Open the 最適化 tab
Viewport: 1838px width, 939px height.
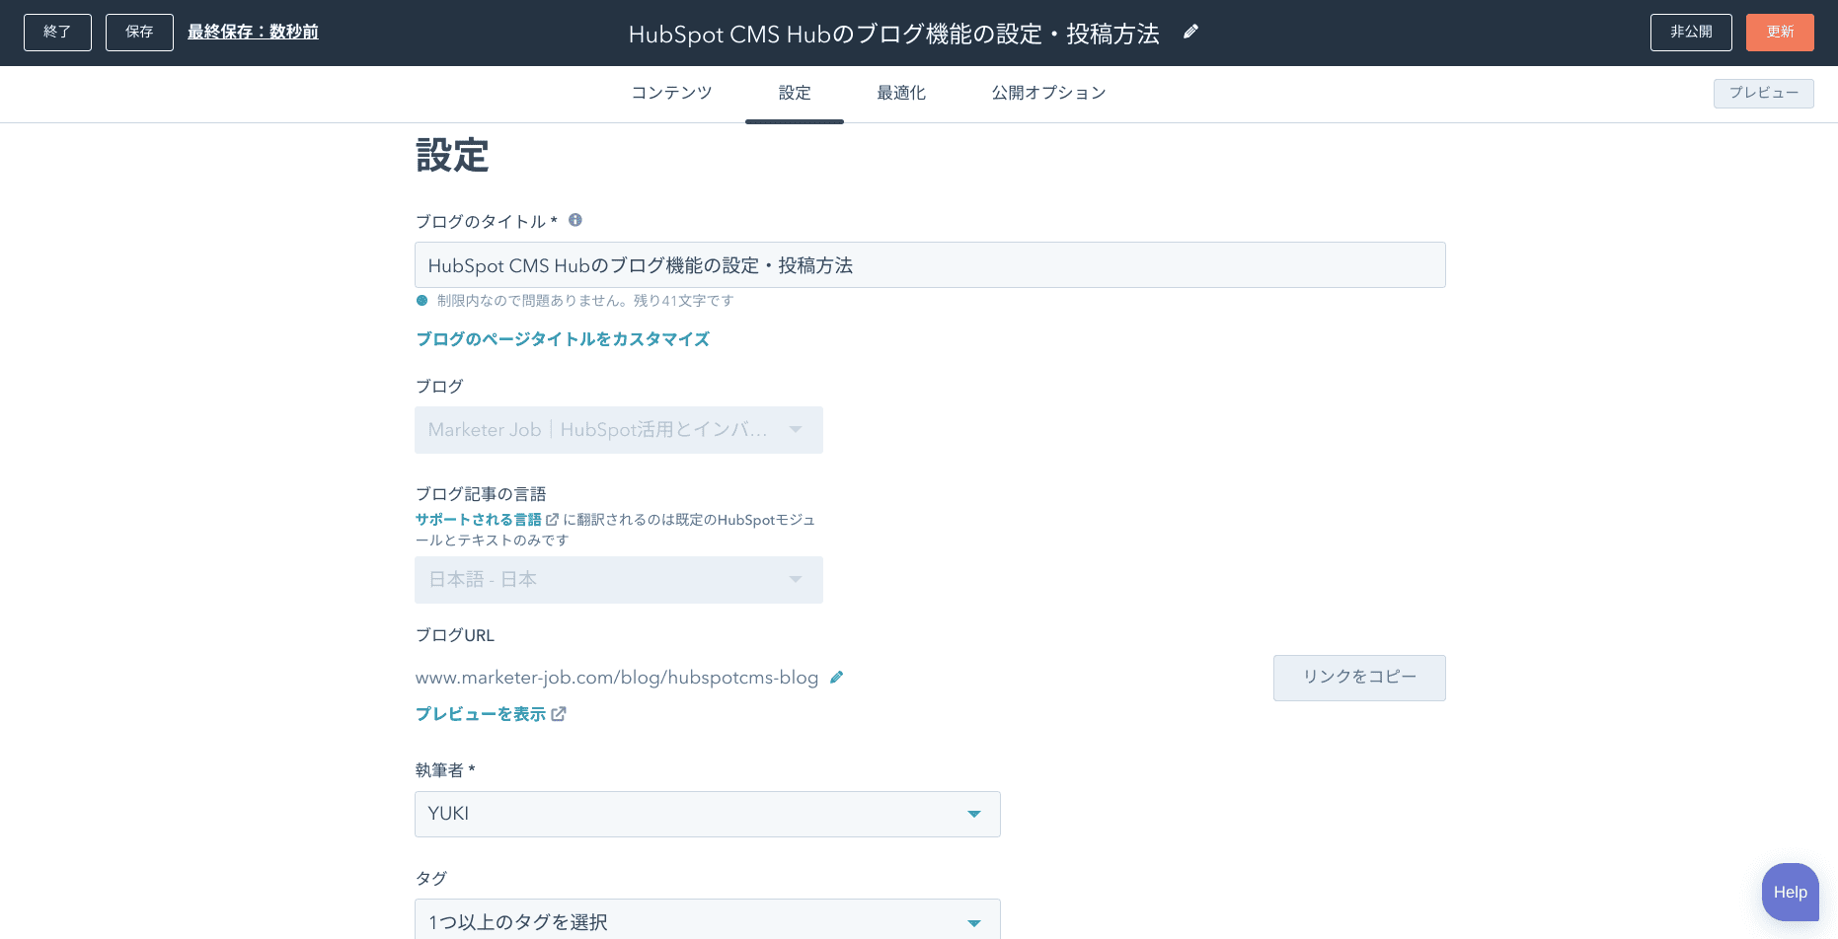click(x=901, y=93)
